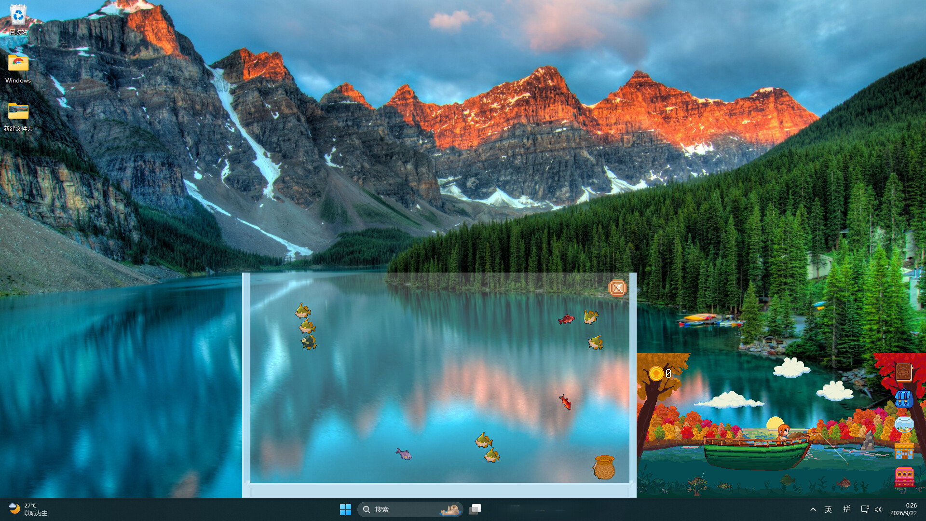This screenshot has width=926, height=521.
Task: Show hidden system tray icons
Action: pos(813,509)
